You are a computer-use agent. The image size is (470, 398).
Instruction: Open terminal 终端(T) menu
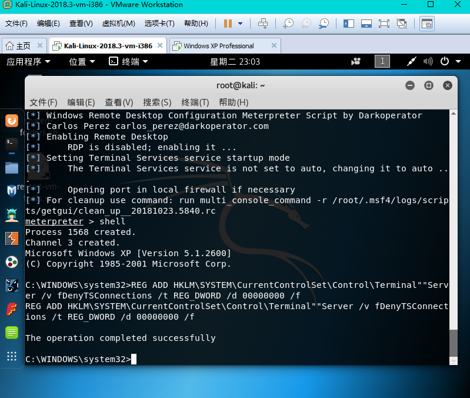click(195, 102)
